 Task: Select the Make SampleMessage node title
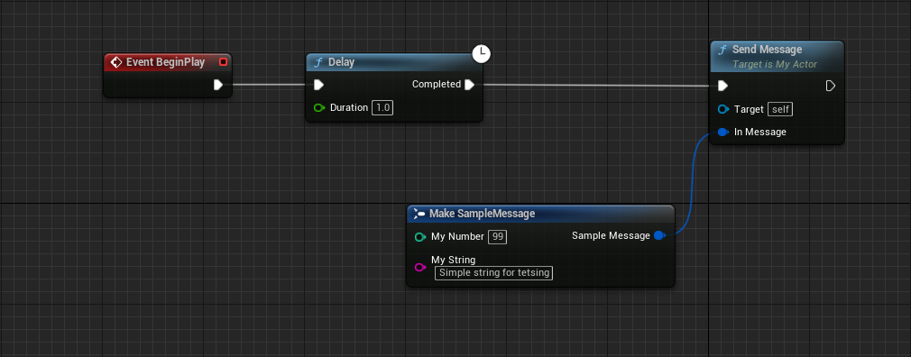tap(483, 214)
